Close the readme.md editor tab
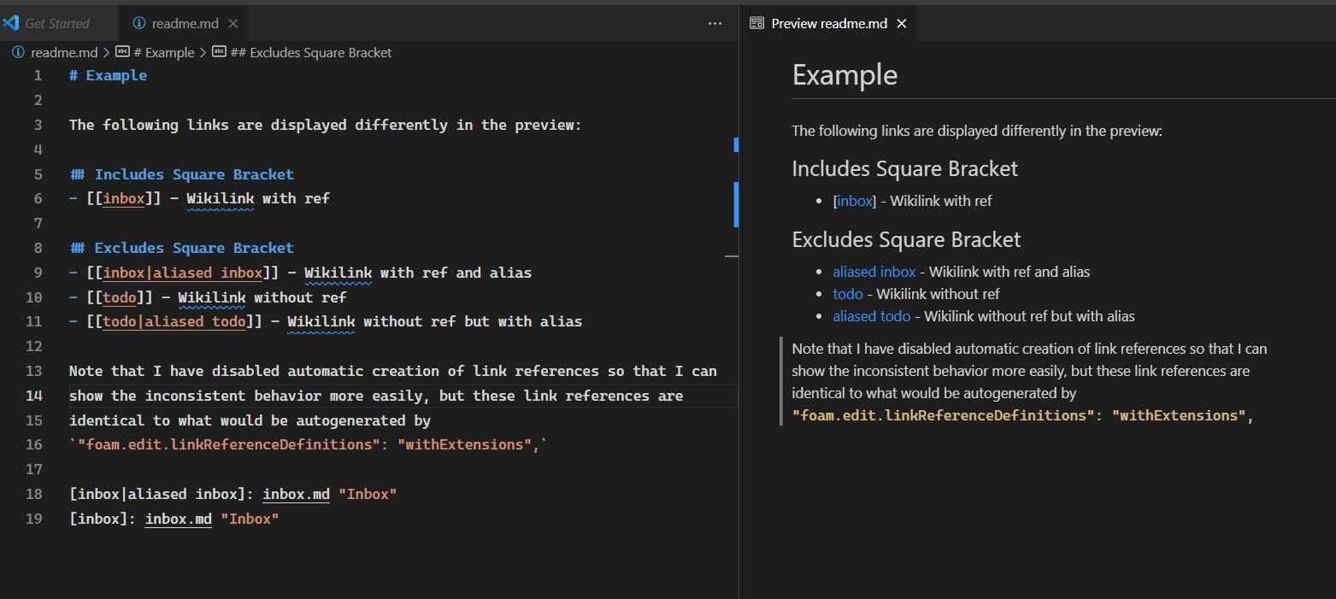 (234, 24)
